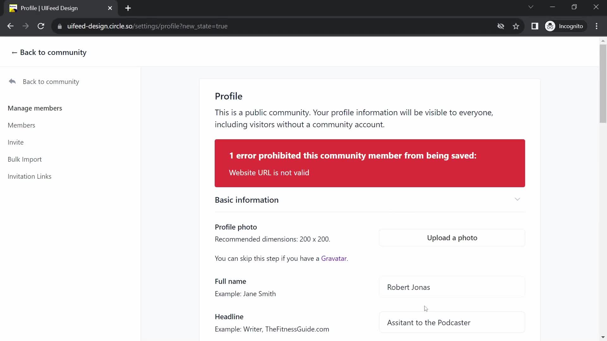The width and height of the screenshot is (607, 341).
Task: Click the Invite menu item
Action: [x=15, y=142]
